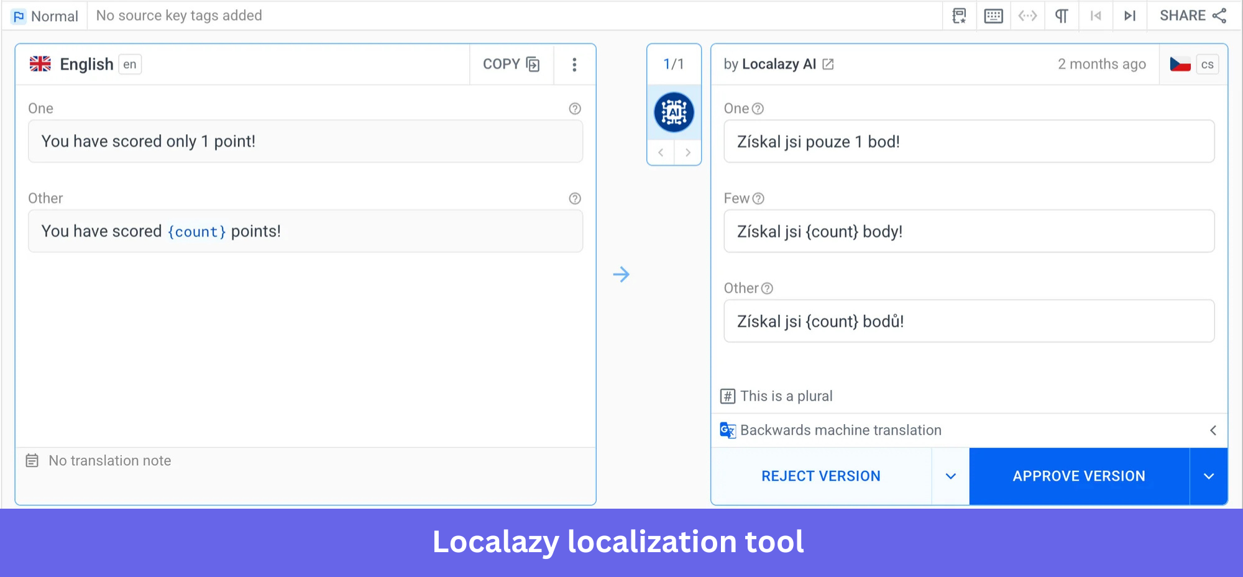The height and width of the screenshot is (577, 1243).
Task: Go to next version arrow
Action: (687, 152)
